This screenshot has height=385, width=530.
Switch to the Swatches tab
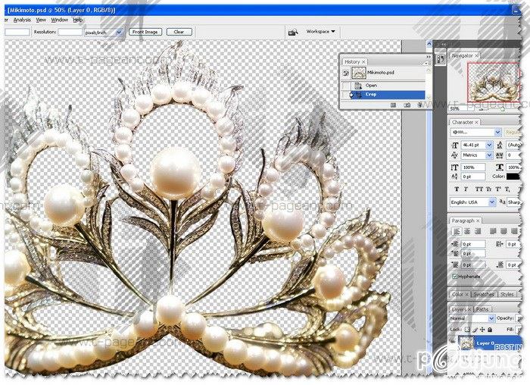pos(483,294)
